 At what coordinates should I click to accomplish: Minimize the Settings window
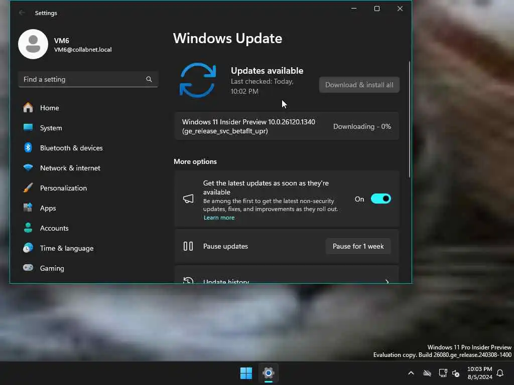[x=354, y=9]
